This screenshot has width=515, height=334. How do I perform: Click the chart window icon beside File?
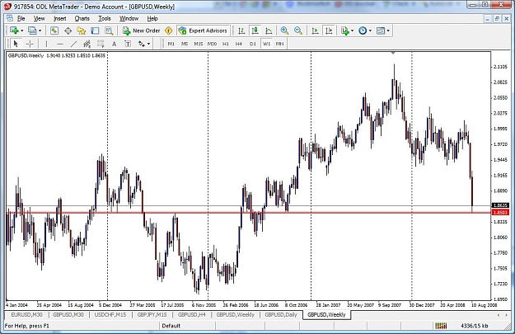(10, 18)
